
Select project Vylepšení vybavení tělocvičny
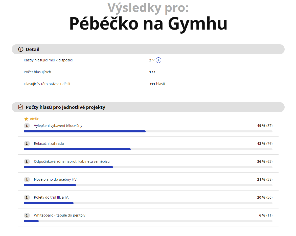coord(58,126)
